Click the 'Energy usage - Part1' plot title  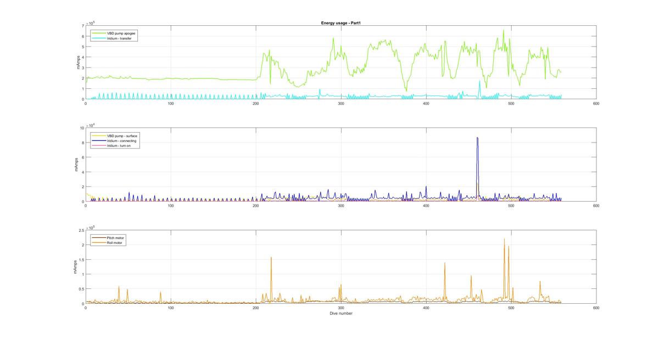(x=340, y=23)
